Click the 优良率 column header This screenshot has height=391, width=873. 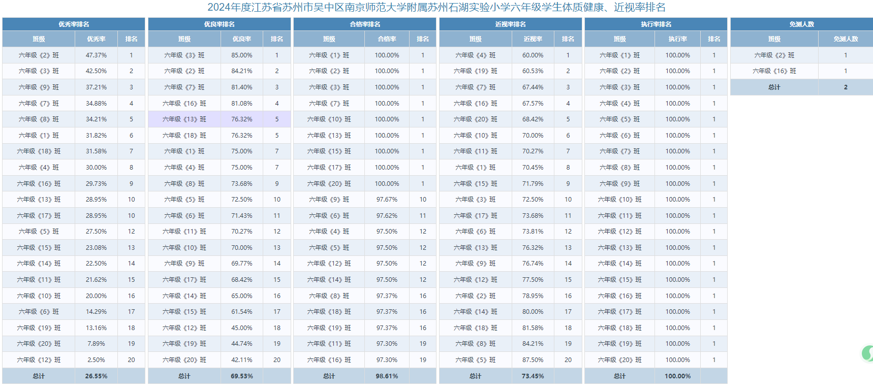pos(241,39)
